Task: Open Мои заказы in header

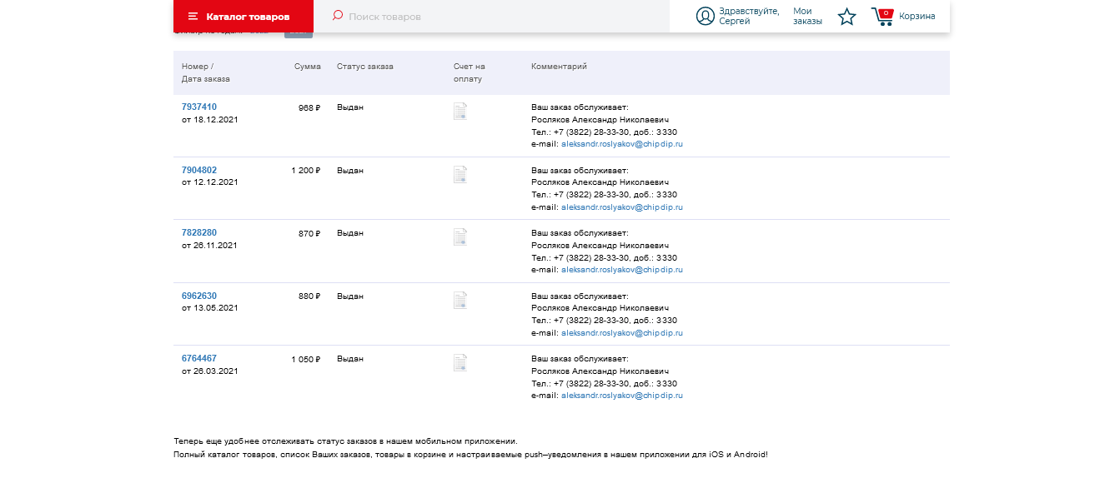Action: (x=807, y=17)
